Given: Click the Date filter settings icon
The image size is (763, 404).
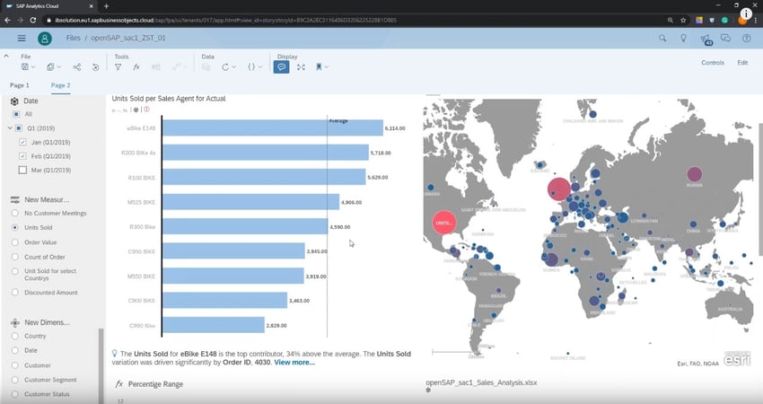Looking at the screenshot, I should click(14, 101).
